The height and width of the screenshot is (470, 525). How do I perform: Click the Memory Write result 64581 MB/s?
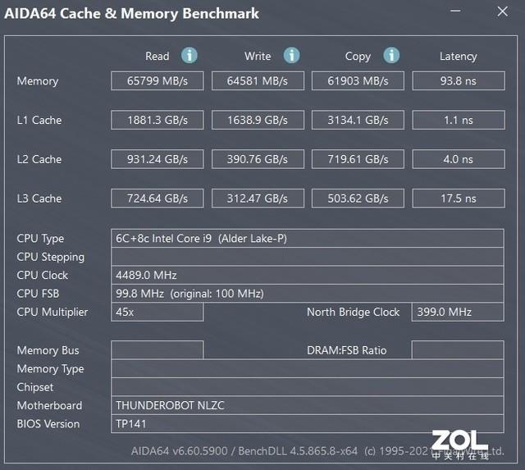tap(258, 81)
